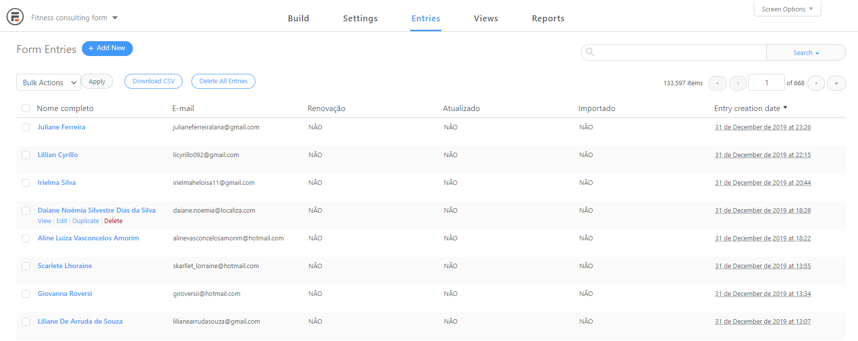The height and width of the screenshot is (341, 858).
Task: Jump to the last page of entries
Action: [x=836, y=83]
